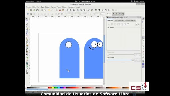Click the Text dialog T icon
170x96 pixels.
99,10
